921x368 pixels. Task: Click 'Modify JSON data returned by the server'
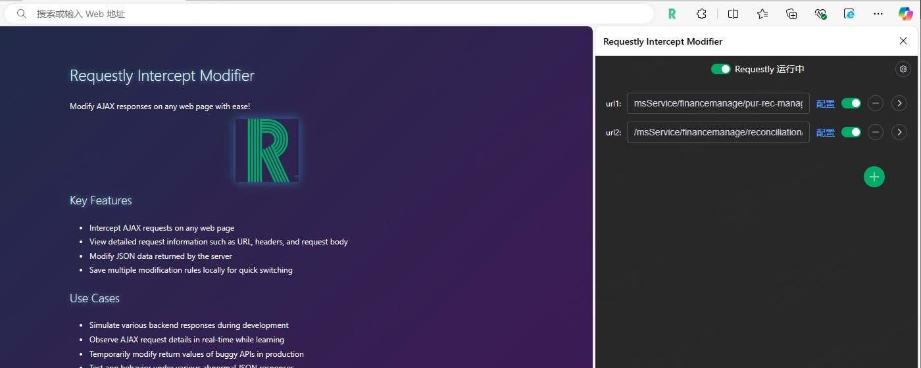click(161, 256)
